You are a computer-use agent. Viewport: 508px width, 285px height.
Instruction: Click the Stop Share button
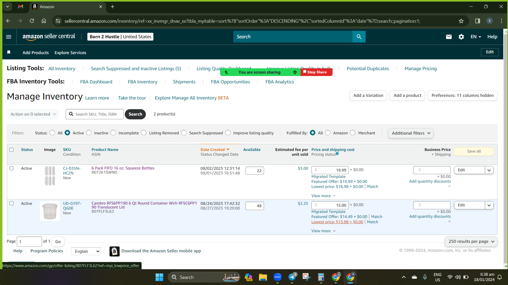[316, 72]
